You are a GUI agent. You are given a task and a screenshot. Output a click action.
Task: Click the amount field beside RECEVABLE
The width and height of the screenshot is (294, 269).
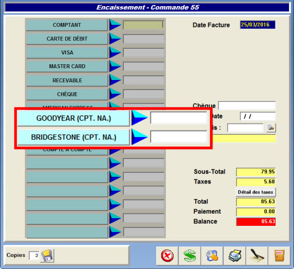pos(143,80)
